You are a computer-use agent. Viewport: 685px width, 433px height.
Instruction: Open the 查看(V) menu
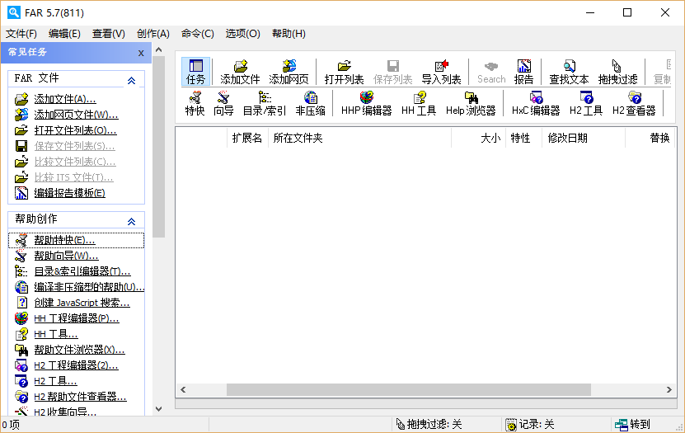[108, 34]
